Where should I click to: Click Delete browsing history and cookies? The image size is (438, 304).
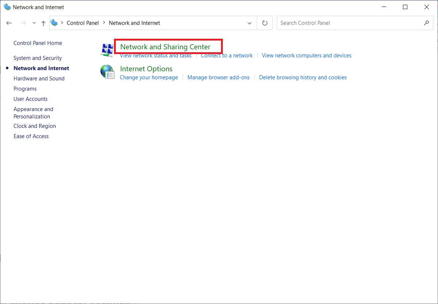tap(303, 77)
